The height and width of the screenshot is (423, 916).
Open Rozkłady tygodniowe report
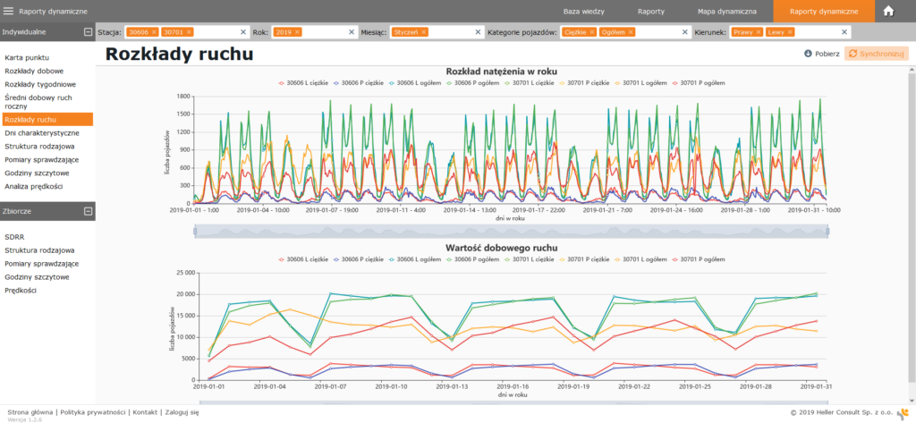click(39, 85)
